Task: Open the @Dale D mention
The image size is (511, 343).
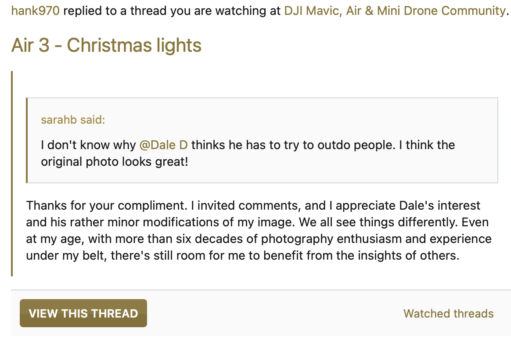Action: click(163, 145)
